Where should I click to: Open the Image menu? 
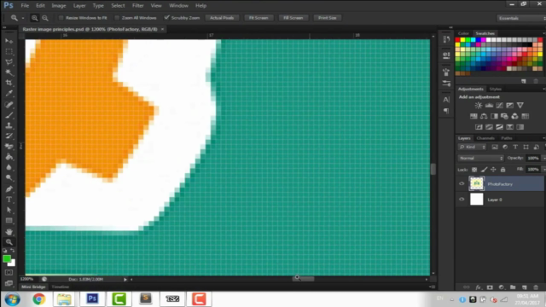coord(59,6)
